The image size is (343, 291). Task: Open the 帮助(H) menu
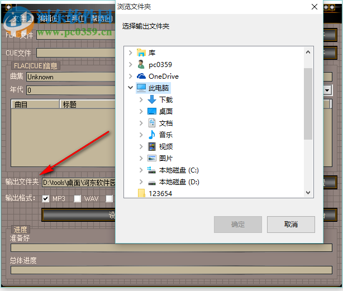(x=102, y=19)
